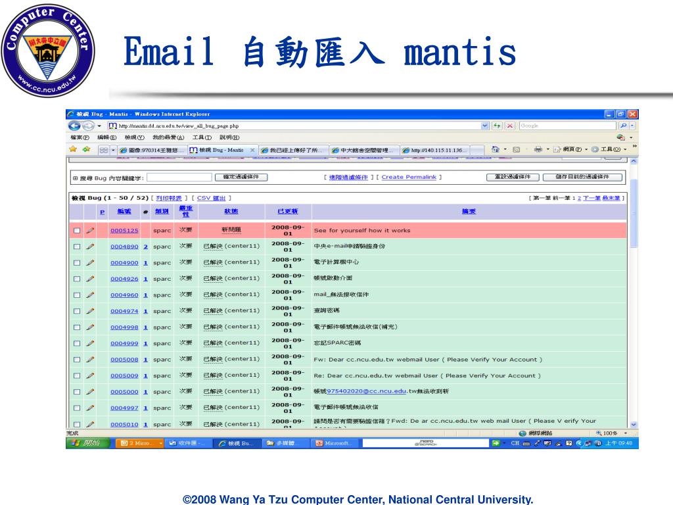673x505 pixels.
Task: Click the page vertical scrollbar down arrow
Action: pyautogui.click(x=634, y=424)
